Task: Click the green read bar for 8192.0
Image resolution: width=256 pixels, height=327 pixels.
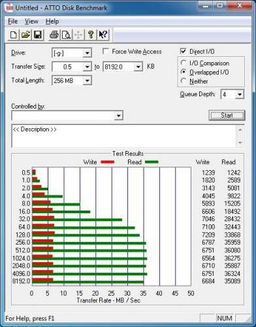Action: (88, 283)
